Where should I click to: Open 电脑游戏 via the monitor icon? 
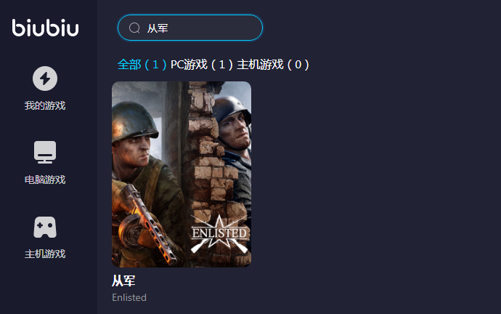pyautogui.click(x=45, y=152)
